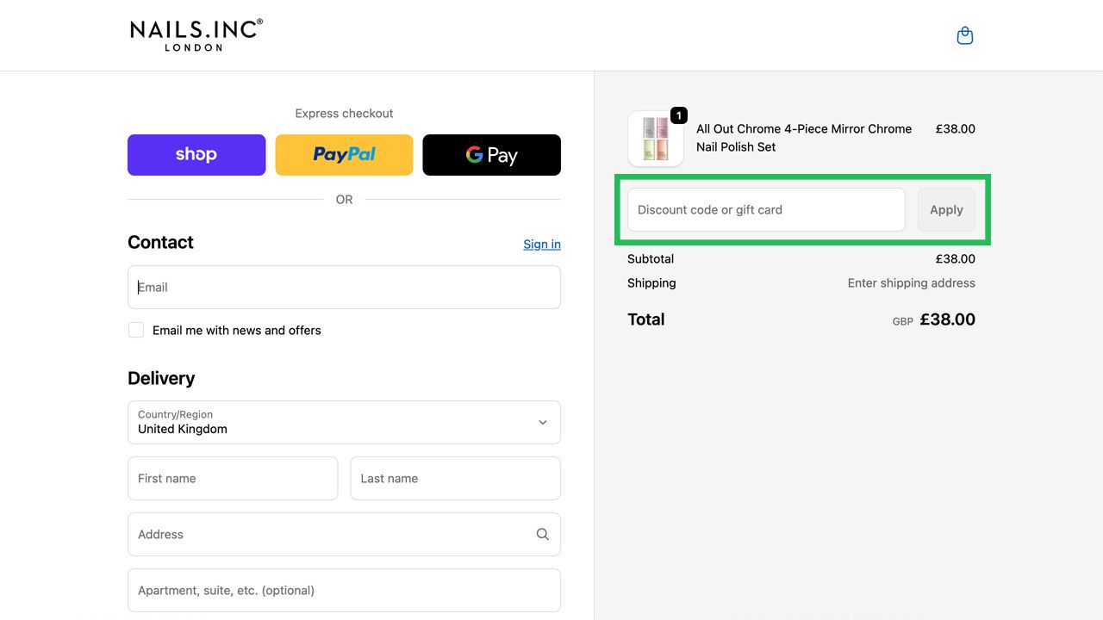Open the shopping bag icon
The width and height of the screenshot is (1103, 620).
(x=964, y=34)
